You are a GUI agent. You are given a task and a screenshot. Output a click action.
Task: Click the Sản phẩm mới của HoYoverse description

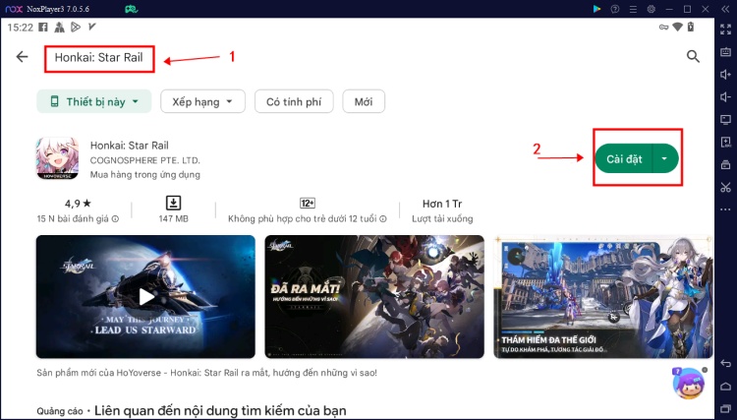(x=206, y=373)
